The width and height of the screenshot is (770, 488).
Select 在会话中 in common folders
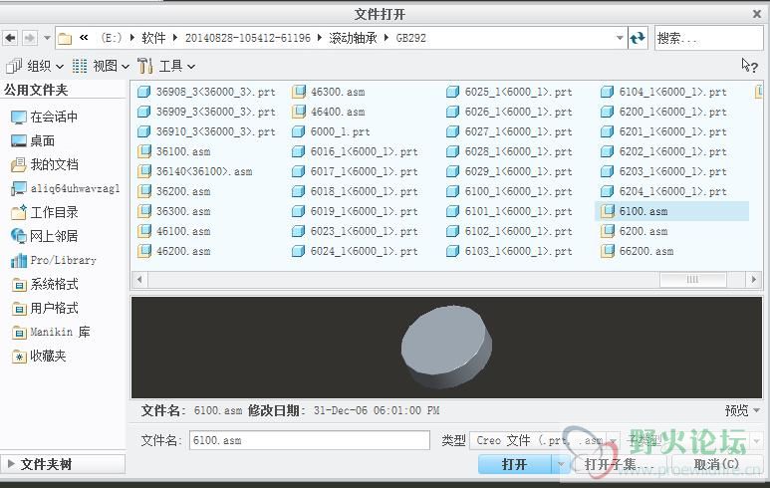[44, 117]
